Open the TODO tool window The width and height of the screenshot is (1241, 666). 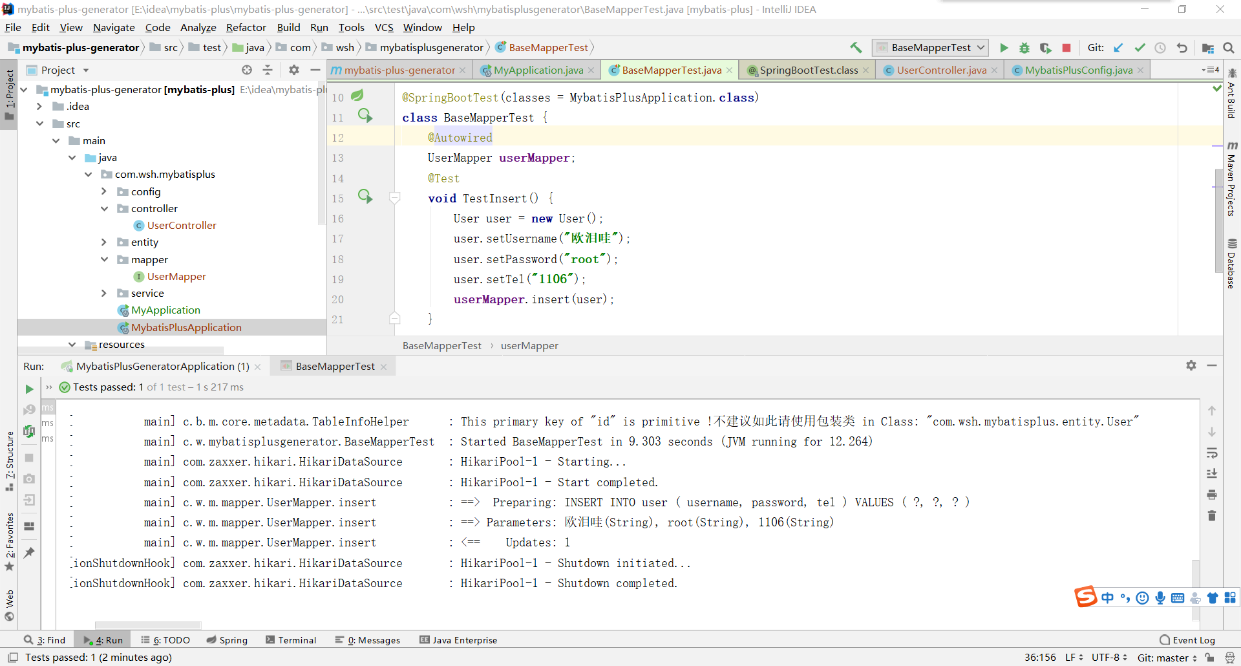point(165,640)
